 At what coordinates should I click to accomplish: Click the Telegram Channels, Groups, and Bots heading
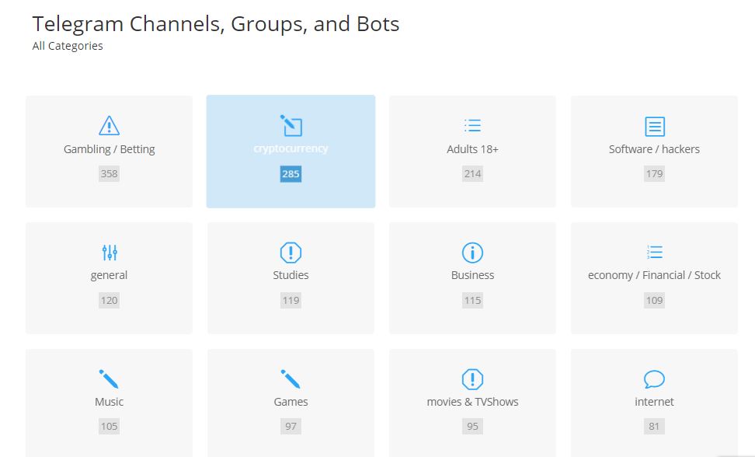point(216,24)
